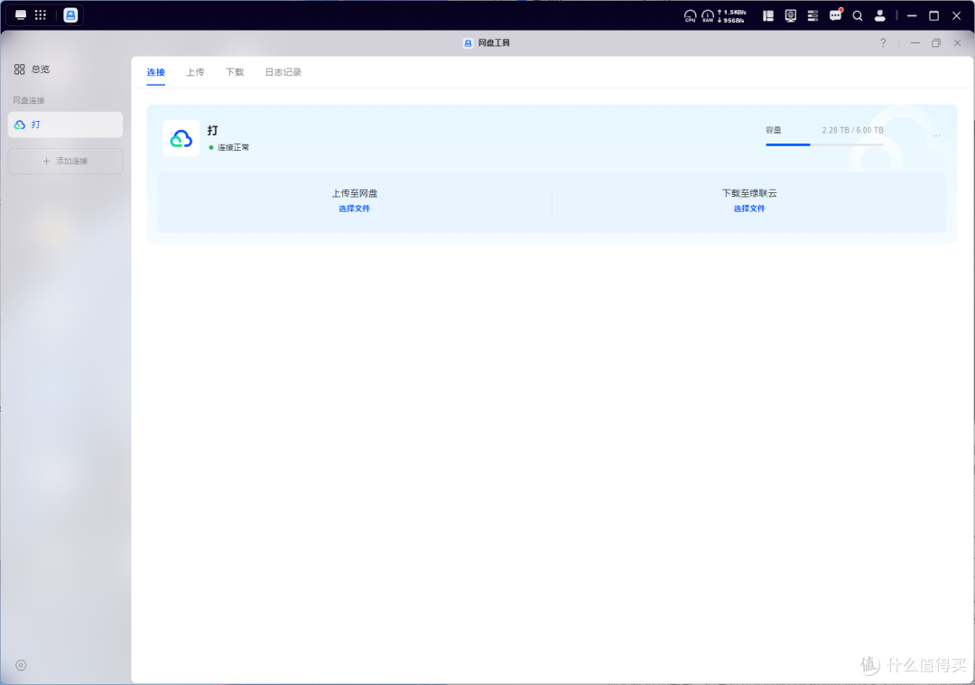
Task: Maximize the outer desktop window
Action: 934,15
